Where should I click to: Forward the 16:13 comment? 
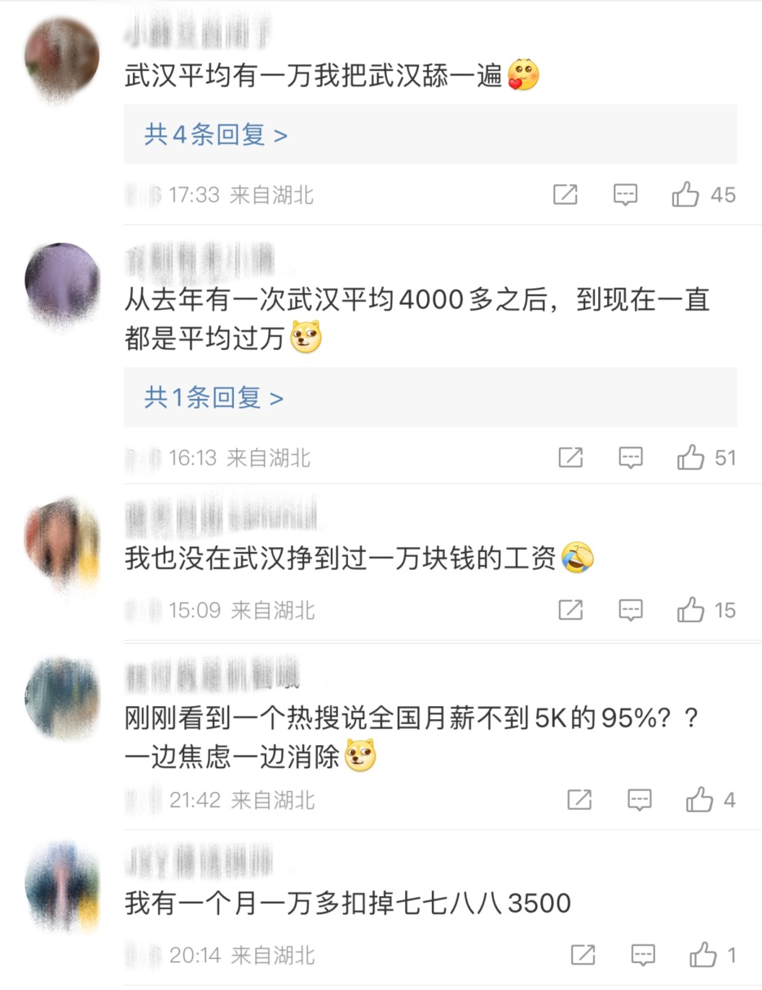tap(570, 458)
